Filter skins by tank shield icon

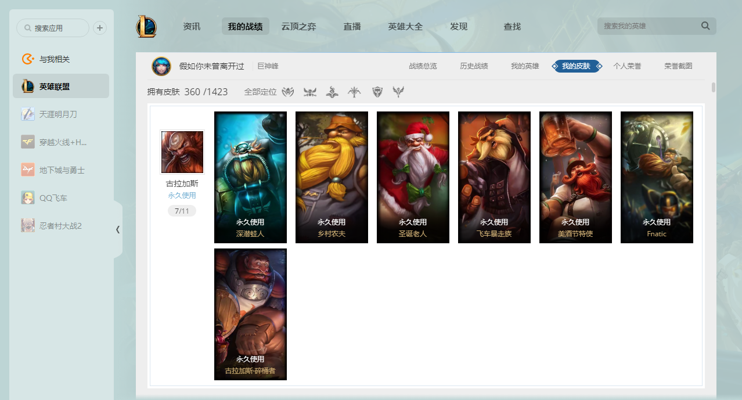pyautogui.click(x=377, y=92)
